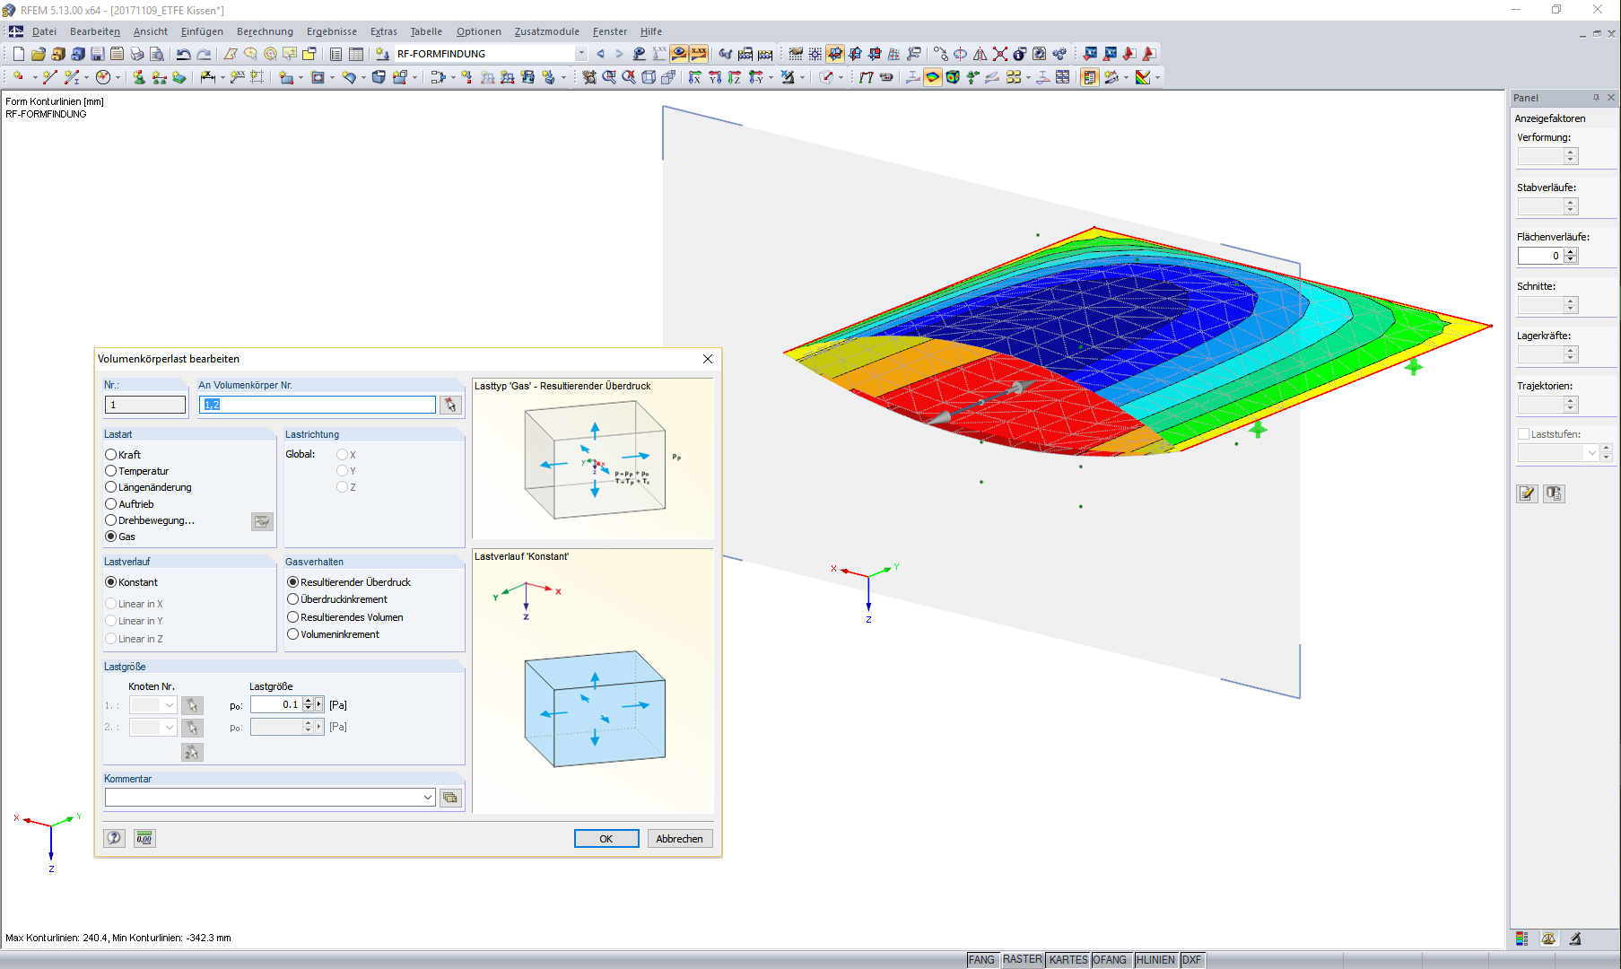Open the RF-FORMFINDUNG load case dropdown
This screenshot has height=969, width=1621.
[x=581, y=54]
